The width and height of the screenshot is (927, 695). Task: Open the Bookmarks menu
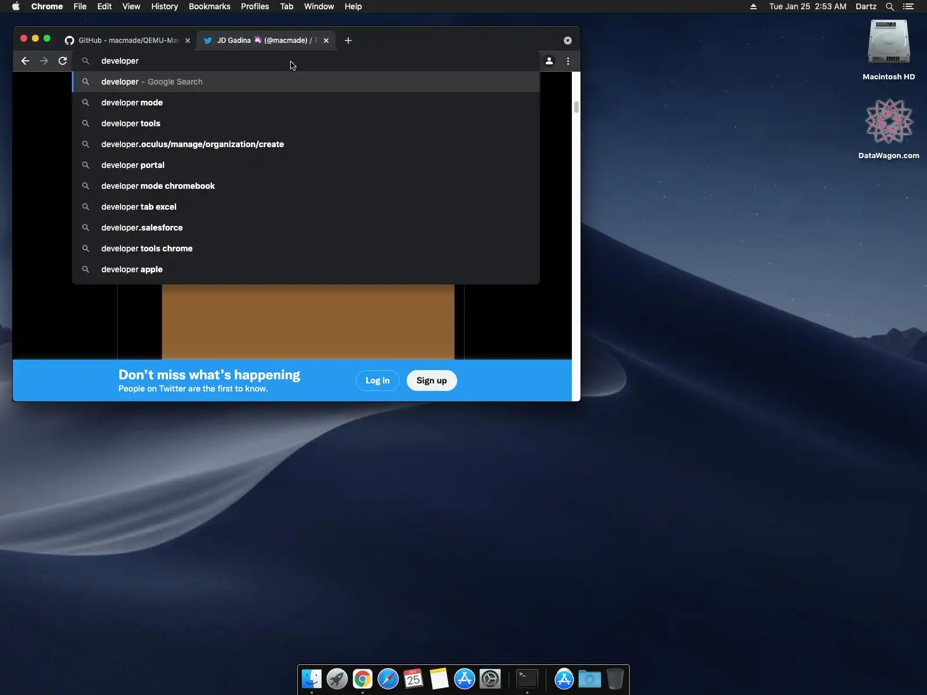210,6
